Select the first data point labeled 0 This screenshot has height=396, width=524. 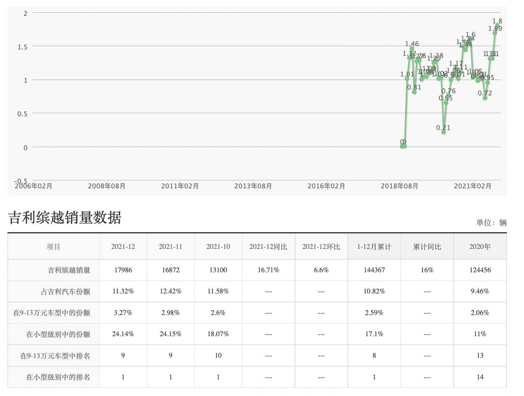pos(403,147)
